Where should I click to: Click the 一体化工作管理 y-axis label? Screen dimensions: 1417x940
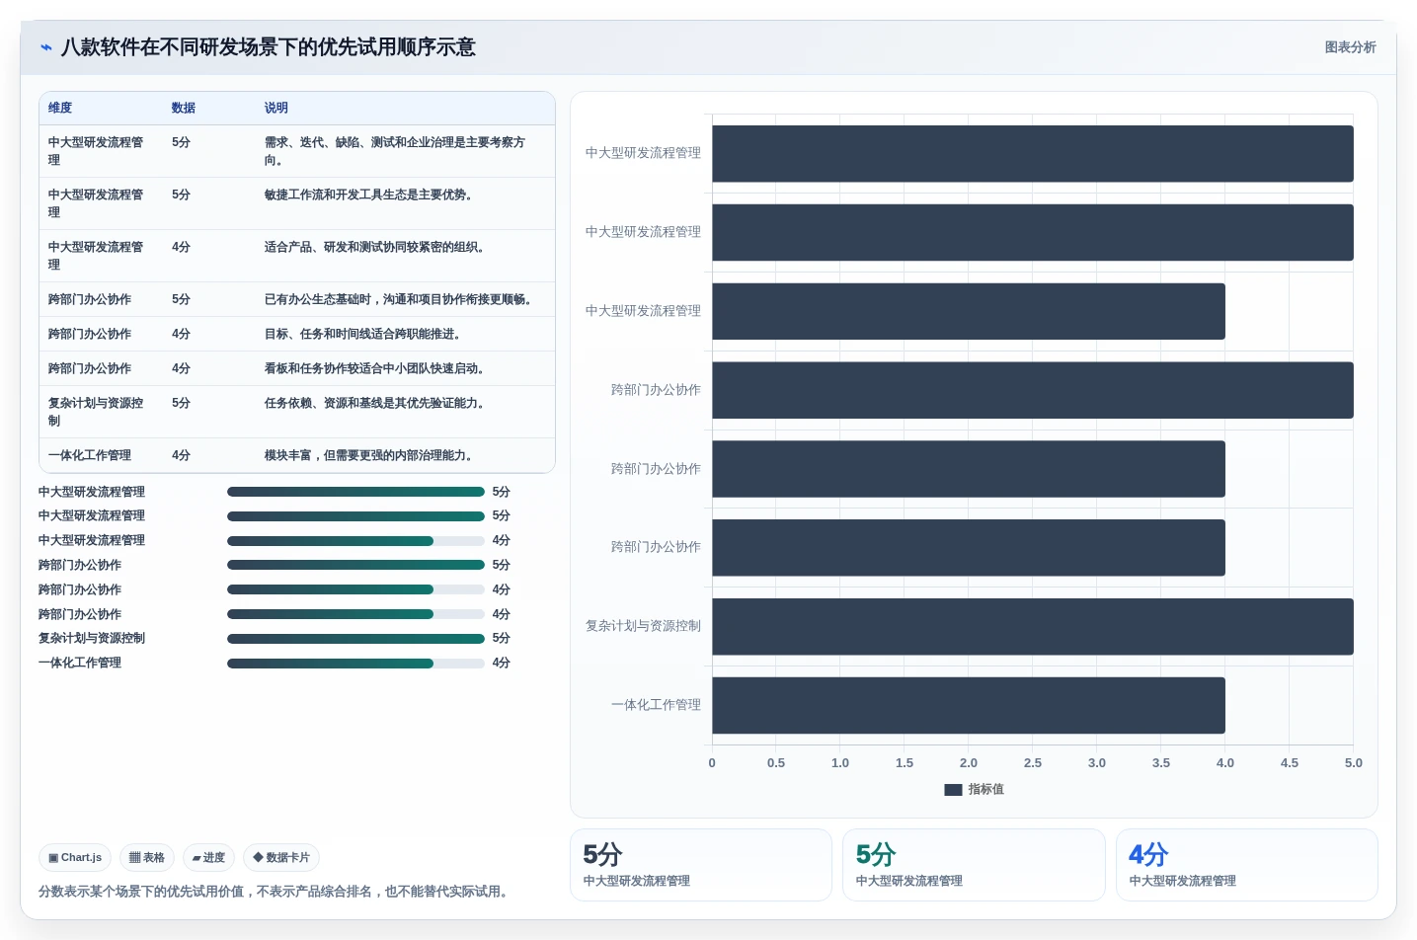[x=656, y=705]
